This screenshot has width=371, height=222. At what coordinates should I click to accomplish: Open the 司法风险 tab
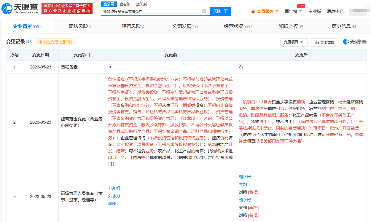[80, 26]
